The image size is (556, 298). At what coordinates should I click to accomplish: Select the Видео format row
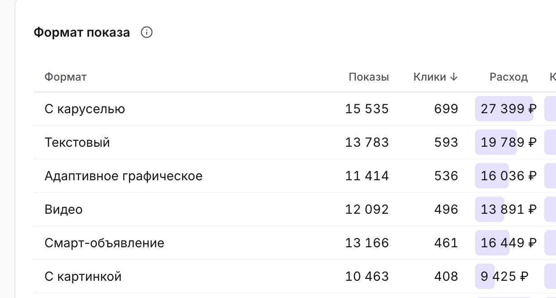(x=295, y=209)
